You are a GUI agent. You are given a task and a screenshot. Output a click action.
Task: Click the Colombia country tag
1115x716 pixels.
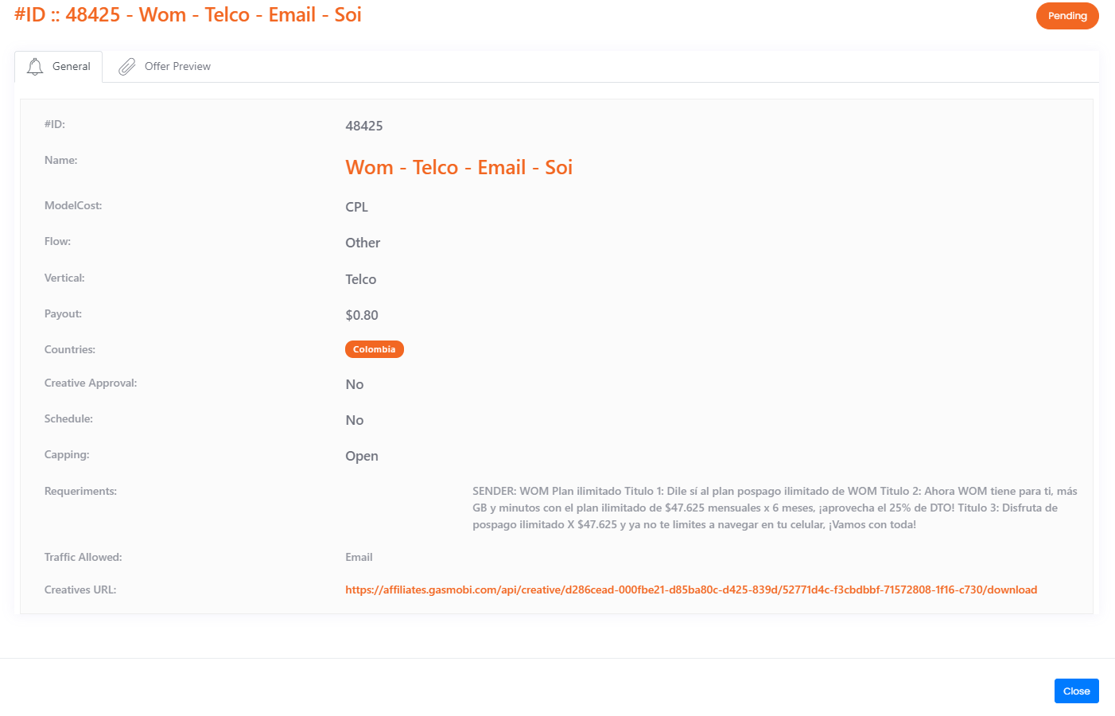tap(375, 349)
